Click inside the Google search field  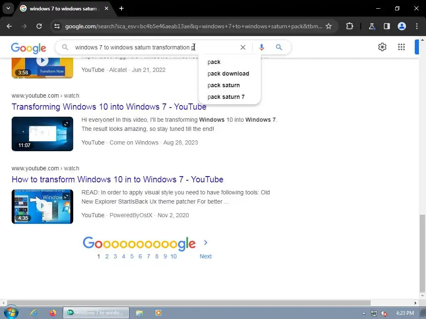point(155,47)
